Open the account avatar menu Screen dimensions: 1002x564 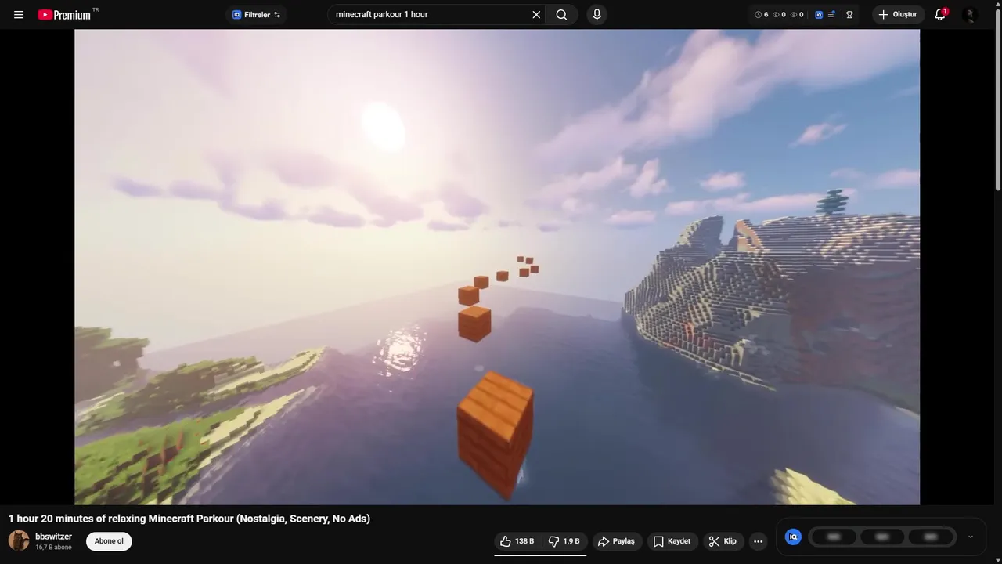click(x=970, y=15)
